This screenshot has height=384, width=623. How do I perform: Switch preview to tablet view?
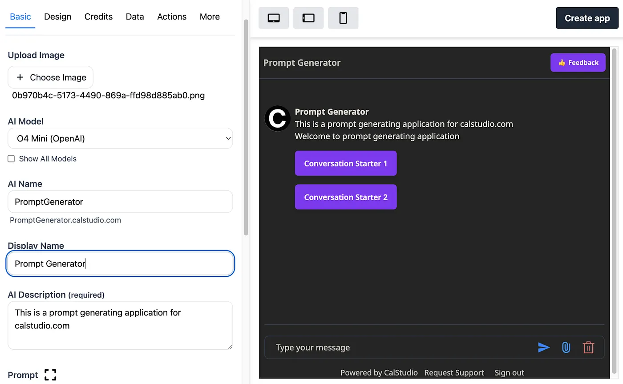pyautogui.click(x=308, y=18)
